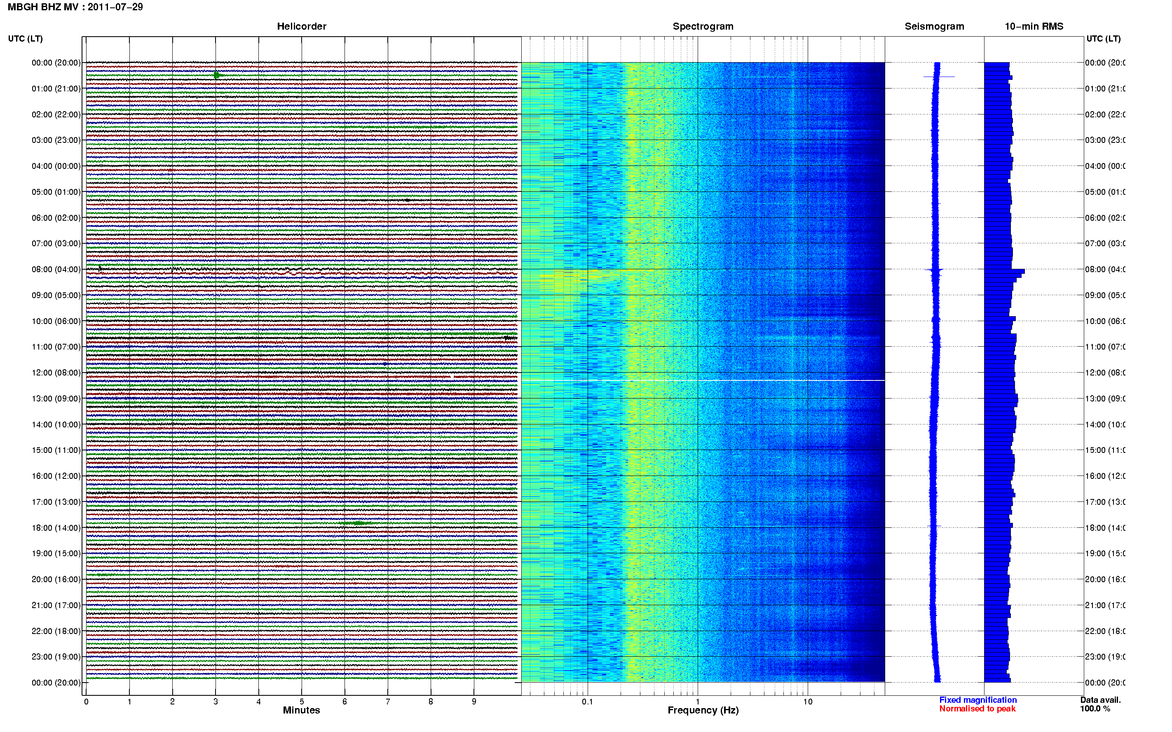Click the seismogram spike near 00:30
This screenshot has height=732, width=1172.
pos(938,77)
